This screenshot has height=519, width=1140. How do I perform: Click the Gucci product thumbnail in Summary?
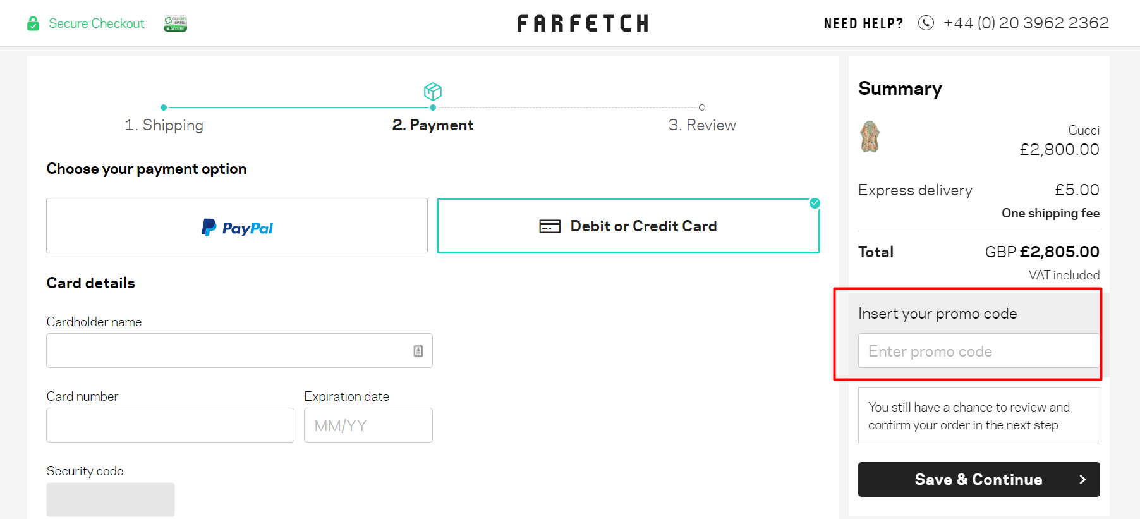(x=869, y=137)
